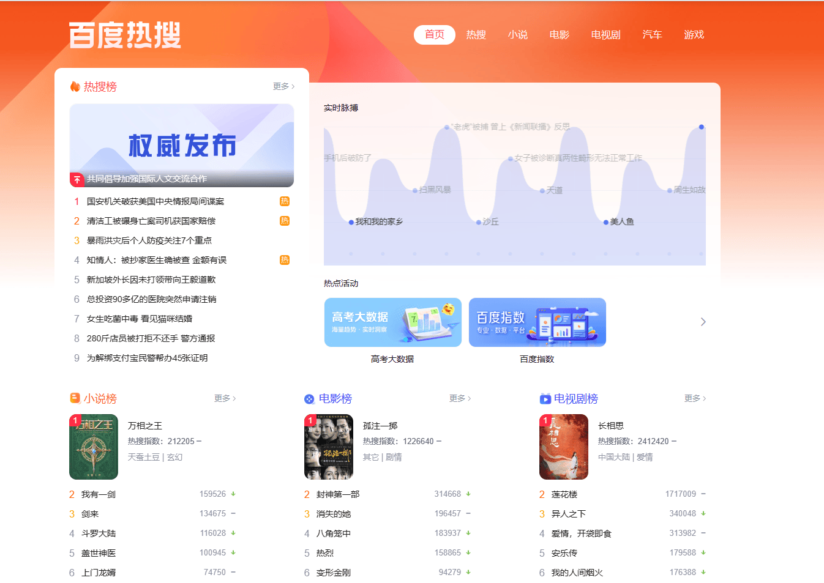824x583 pixels.
Task: Open 为解绑支付宝民警帮办45张证明
Action: pos(148,358)
